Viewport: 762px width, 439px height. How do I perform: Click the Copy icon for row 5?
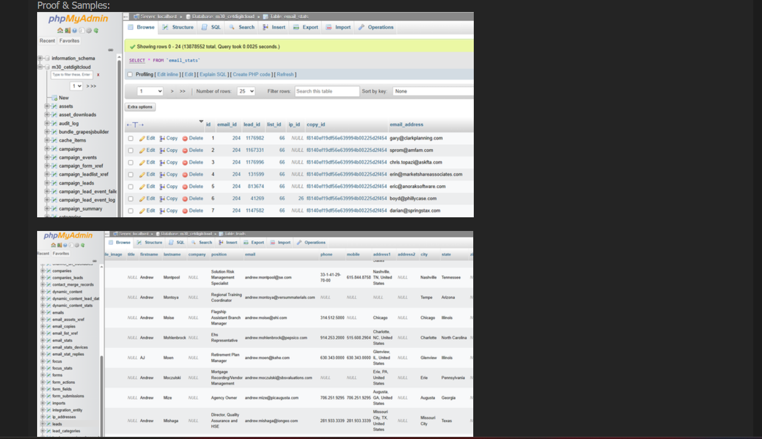tap(163, 187)
